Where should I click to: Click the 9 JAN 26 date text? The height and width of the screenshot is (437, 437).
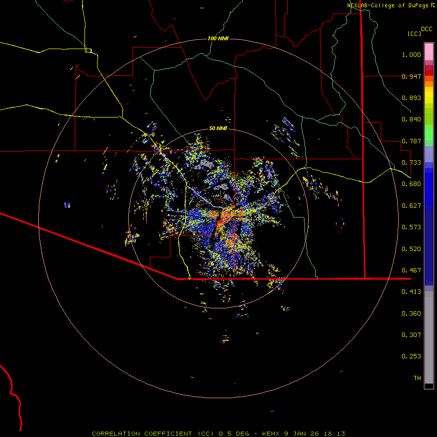click(x=302, y=434)
